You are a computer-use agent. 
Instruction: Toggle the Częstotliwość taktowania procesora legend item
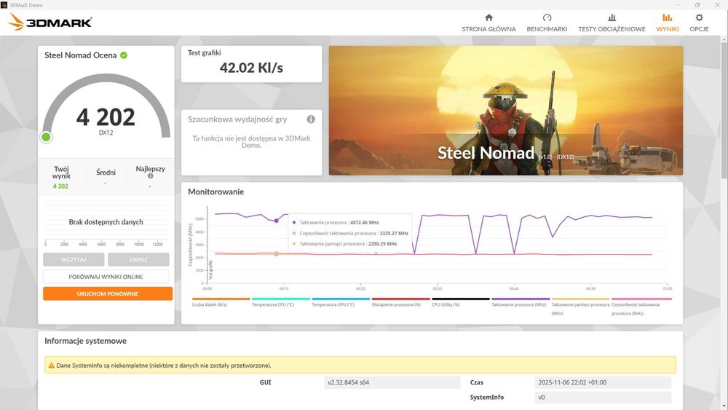pyautogui.click(x=641, y=307)
